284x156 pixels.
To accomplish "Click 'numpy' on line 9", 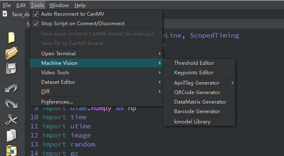I will tap(101, 109).
